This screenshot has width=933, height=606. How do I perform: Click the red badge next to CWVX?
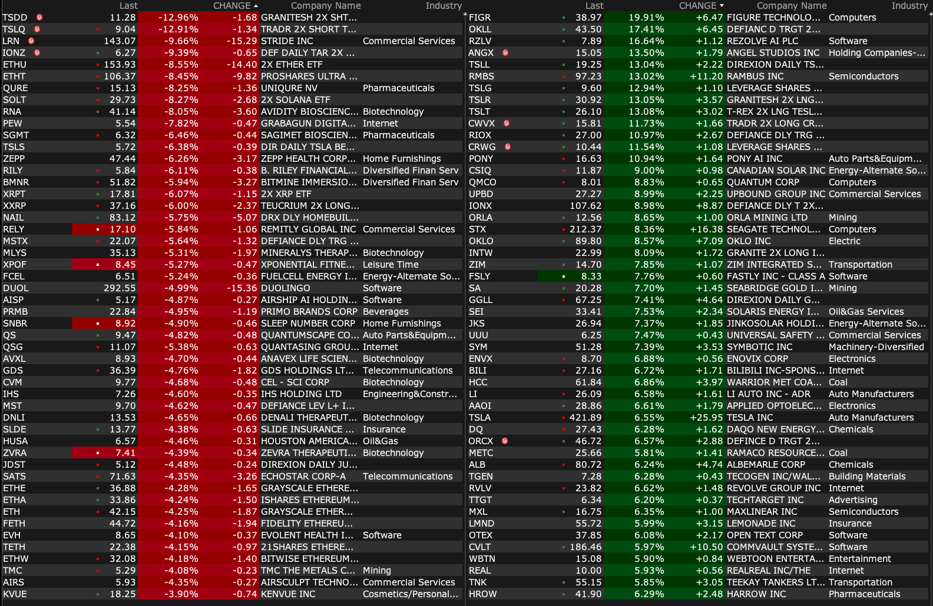click(x=507, y=124)
